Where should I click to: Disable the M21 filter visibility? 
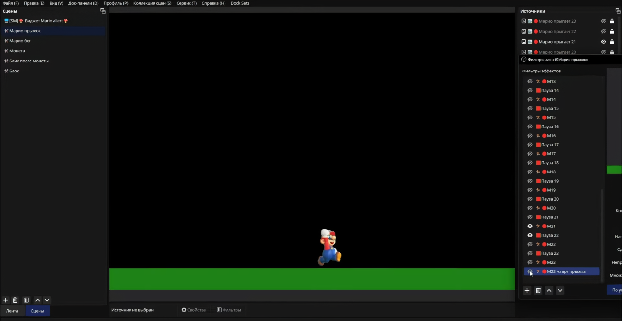point(530,226)
